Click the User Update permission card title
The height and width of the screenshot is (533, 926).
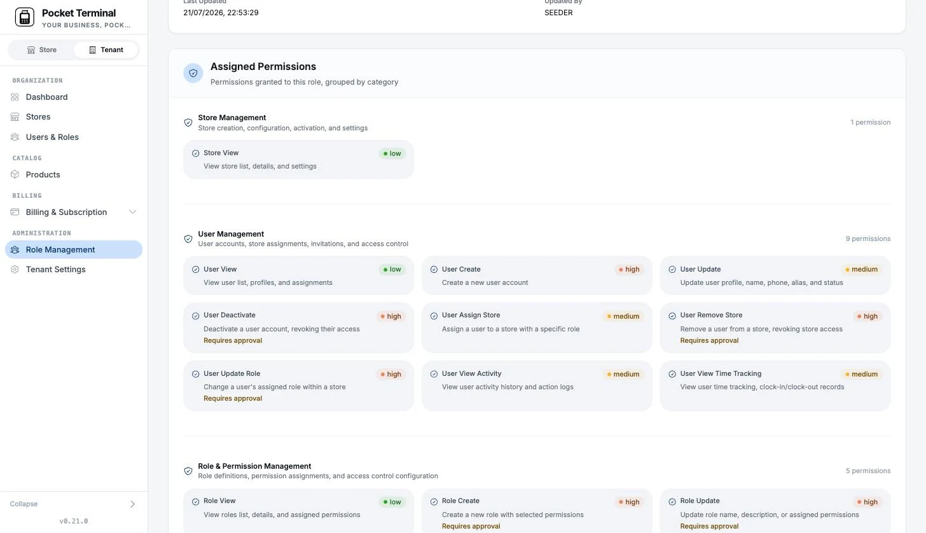tap(700, 269)
